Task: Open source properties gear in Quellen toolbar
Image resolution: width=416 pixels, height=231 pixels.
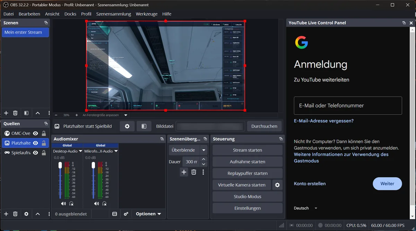Action: point(26,214)
